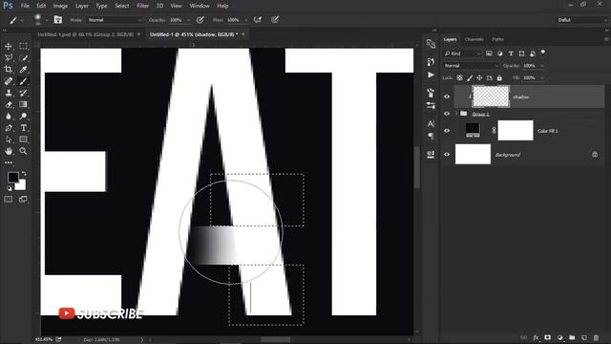Open the layer Opacity dropdown
Viewport: 611px width, 344px height.
[x=541, y=66]
